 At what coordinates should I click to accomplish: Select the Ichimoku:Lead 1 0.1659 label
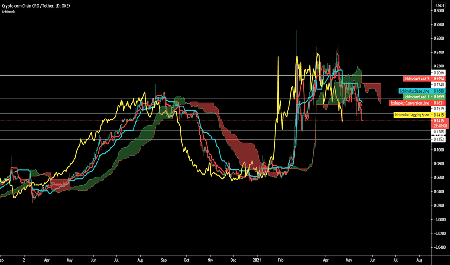pos(424,97)
